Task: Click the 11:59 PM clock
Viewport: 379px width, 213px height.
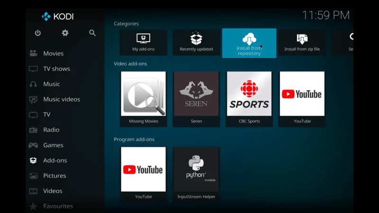Action: click(x=326, y=16)
